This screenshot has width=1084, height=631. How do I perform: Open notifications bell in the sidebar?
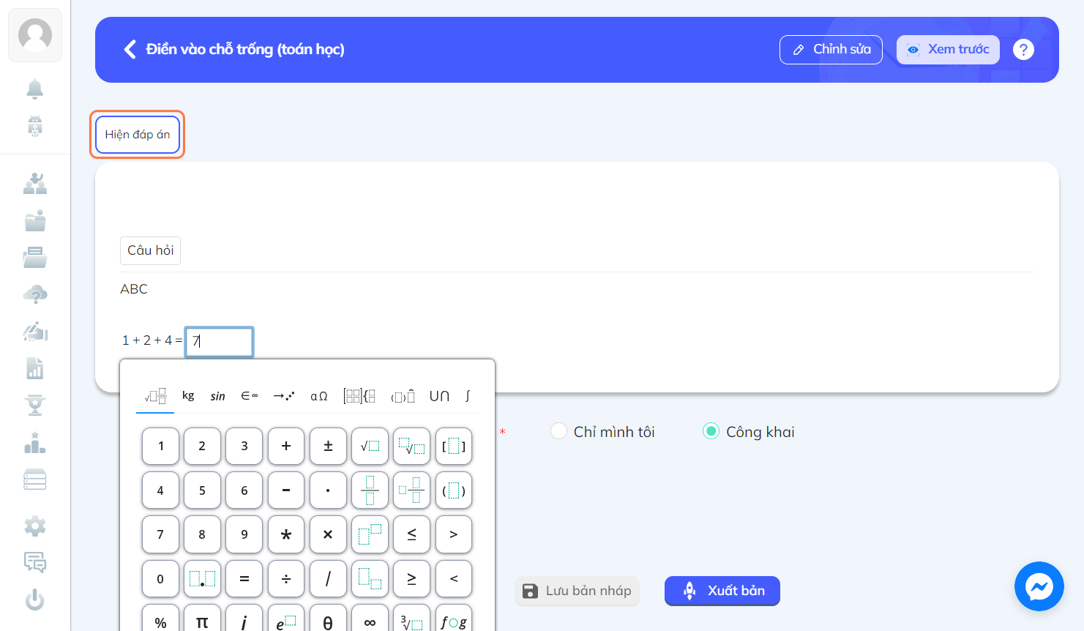tap(34, 89)
